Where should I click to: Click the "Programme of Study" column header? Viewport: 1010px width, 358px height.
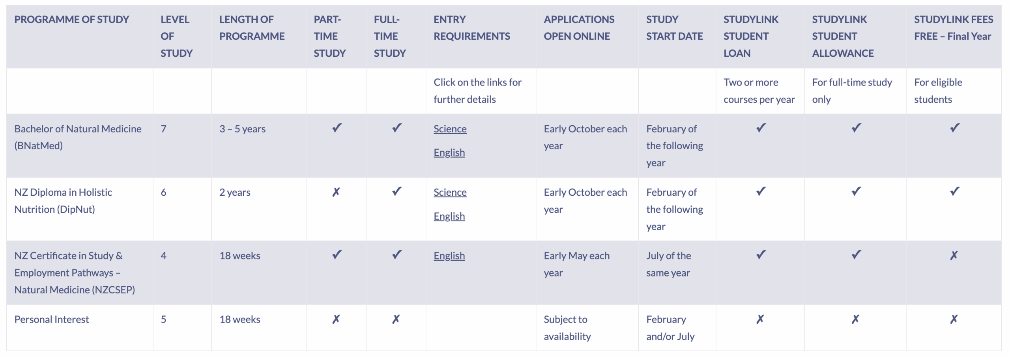[72, 19]
